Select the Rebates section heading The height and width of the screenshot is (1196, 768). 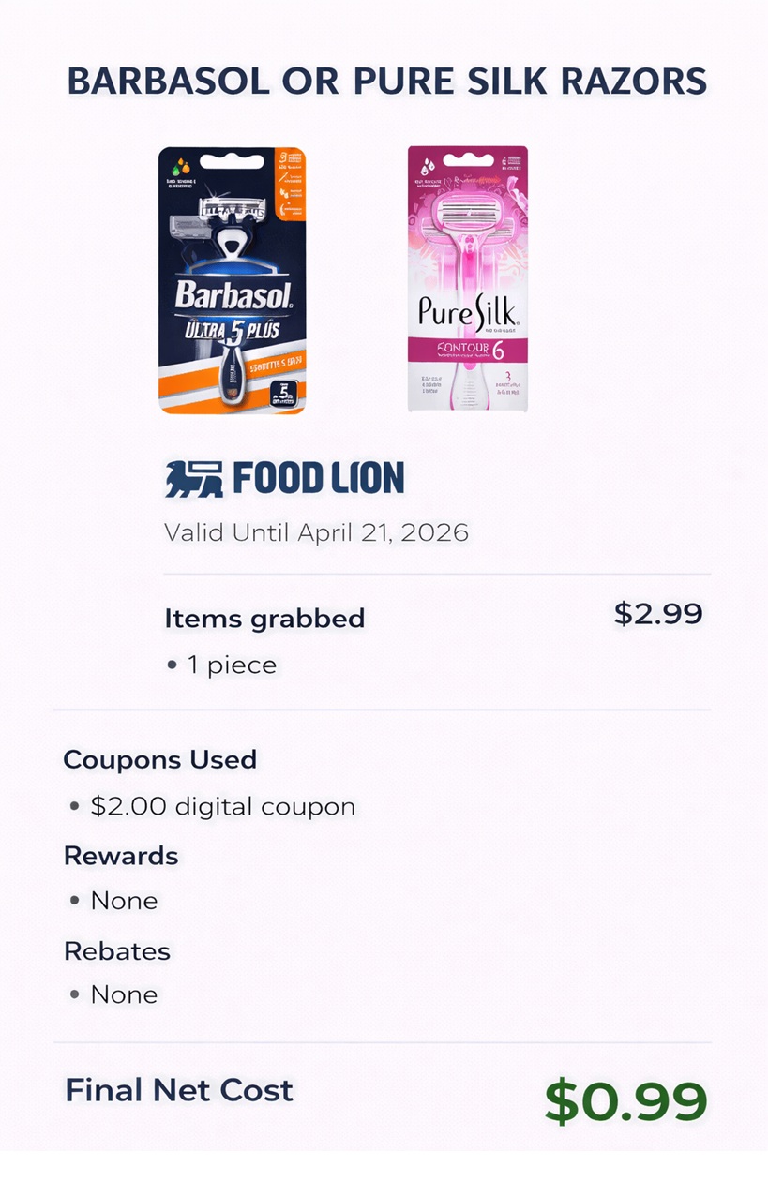(x=117, y=950)
